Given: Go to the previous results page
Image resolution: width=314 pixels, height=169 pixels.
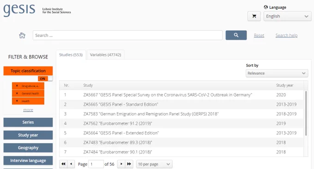Looking at the screenshot, I should point(71,164).
